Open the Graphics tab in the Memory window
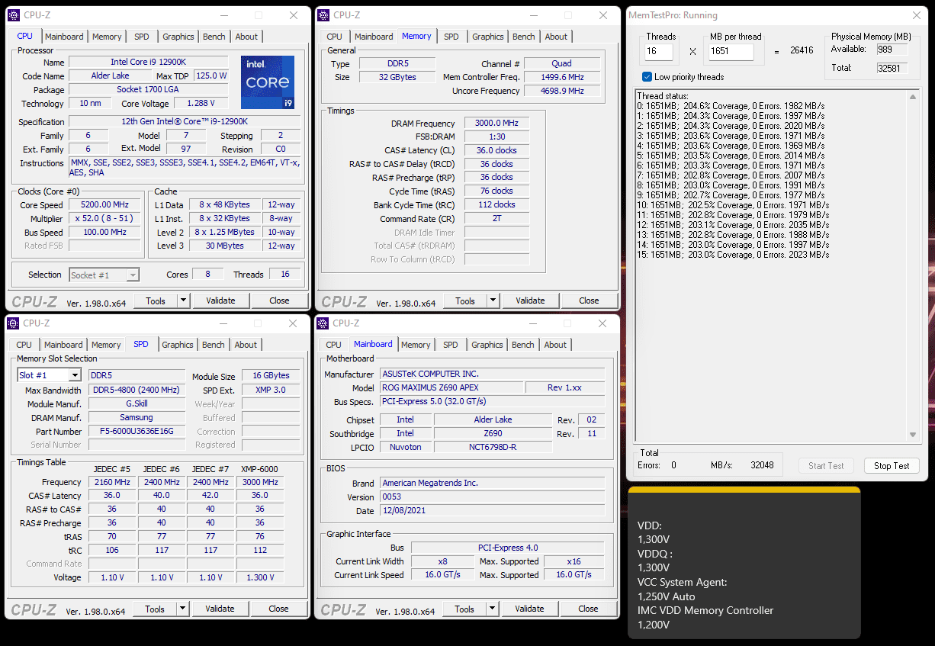The width and height of the screenshot is (935, 646). click(x=488, y=37)
